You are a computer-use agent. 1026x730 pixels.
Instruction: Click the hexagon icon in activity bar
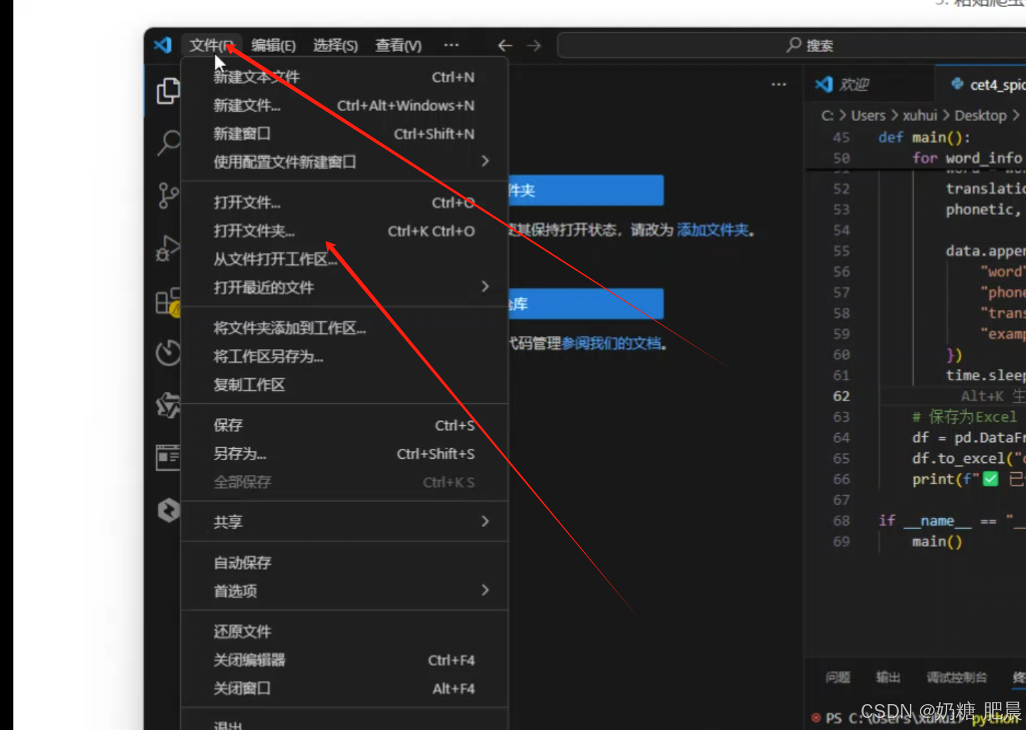168,510
